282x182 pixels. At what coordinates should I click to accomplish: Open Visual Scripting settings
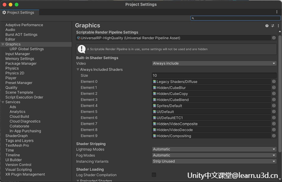pos(18,169)
